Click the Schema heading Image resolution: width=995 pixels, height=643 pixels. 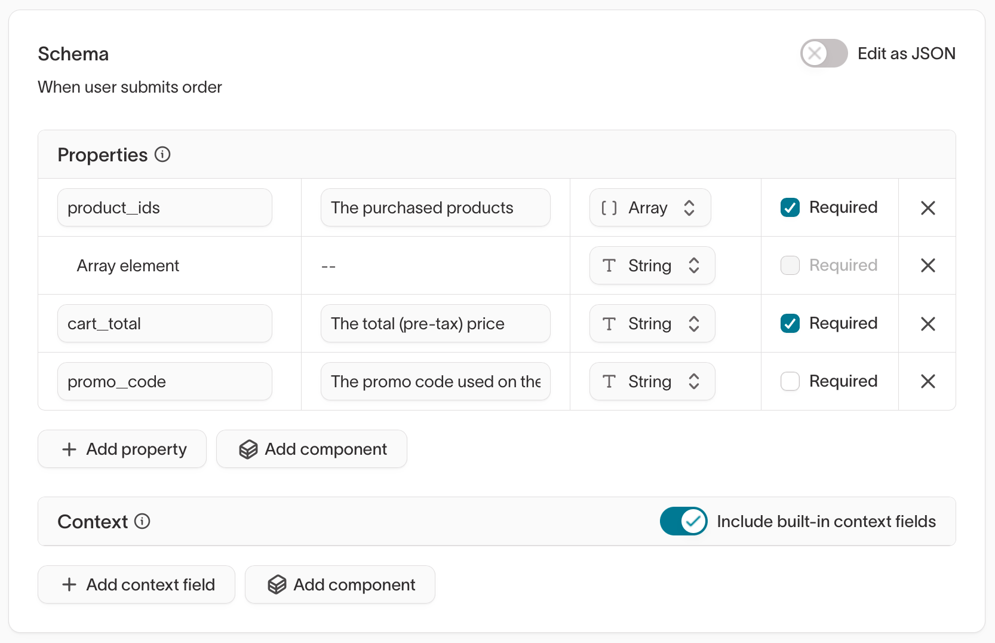click(73, 54)
